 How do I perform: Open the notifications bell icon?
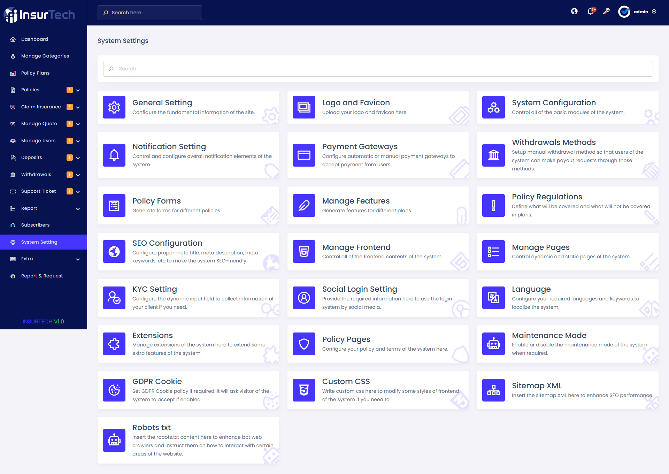pyautogui.click(x=590, y=12)
